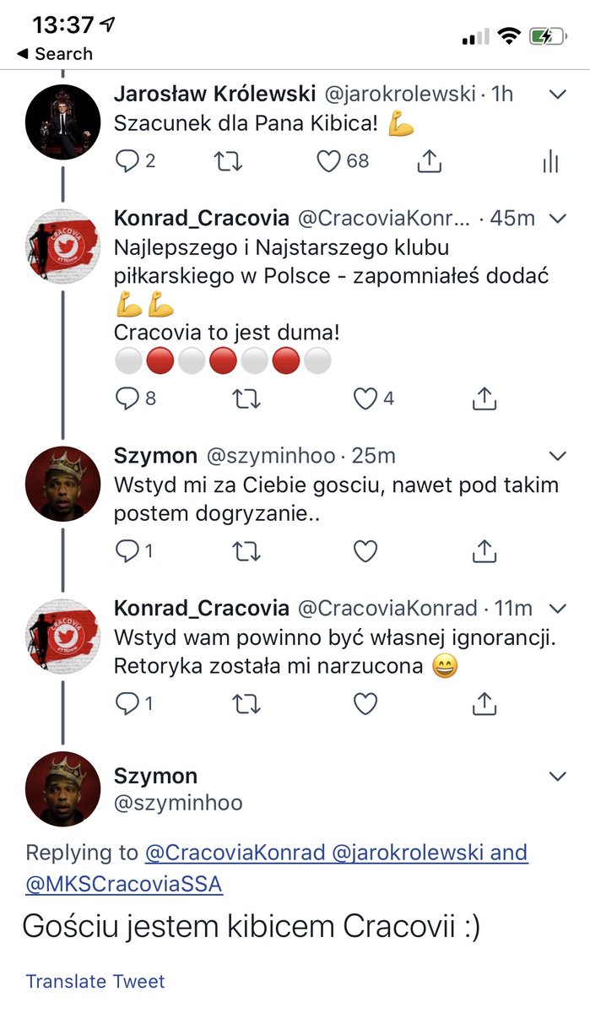Screen dimensions: 590x1013
Task: View tweet analytics for Jarosław's tweet
Action: click(x=549, y=161)
